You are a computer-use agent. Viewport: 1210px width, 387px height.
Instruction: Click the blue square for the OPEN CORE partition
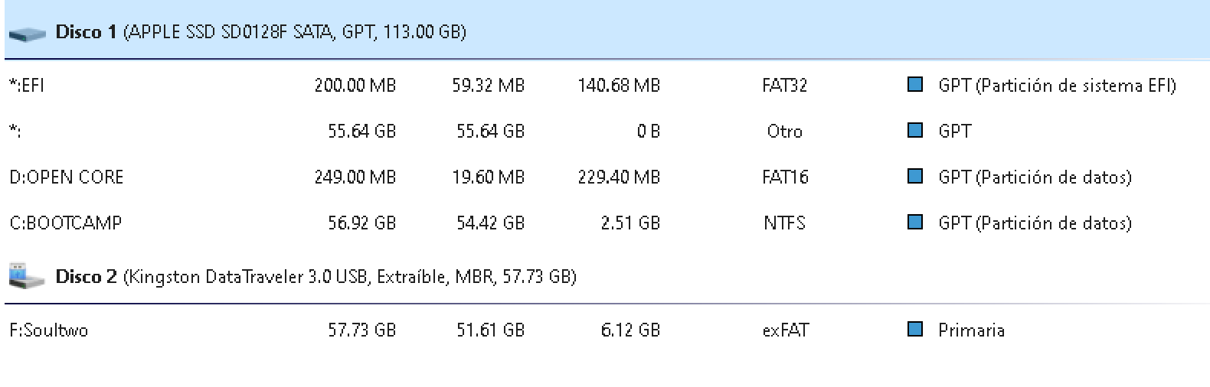(914, 176)
